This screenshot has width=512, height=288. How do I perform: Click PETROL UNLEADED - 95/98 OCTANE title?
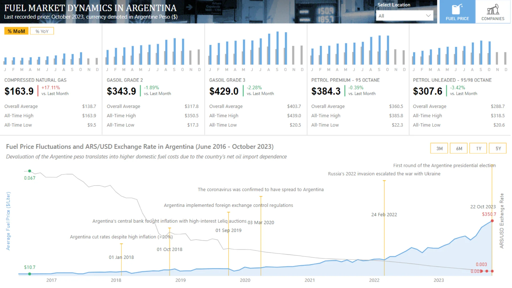click(x=452, y=80)
